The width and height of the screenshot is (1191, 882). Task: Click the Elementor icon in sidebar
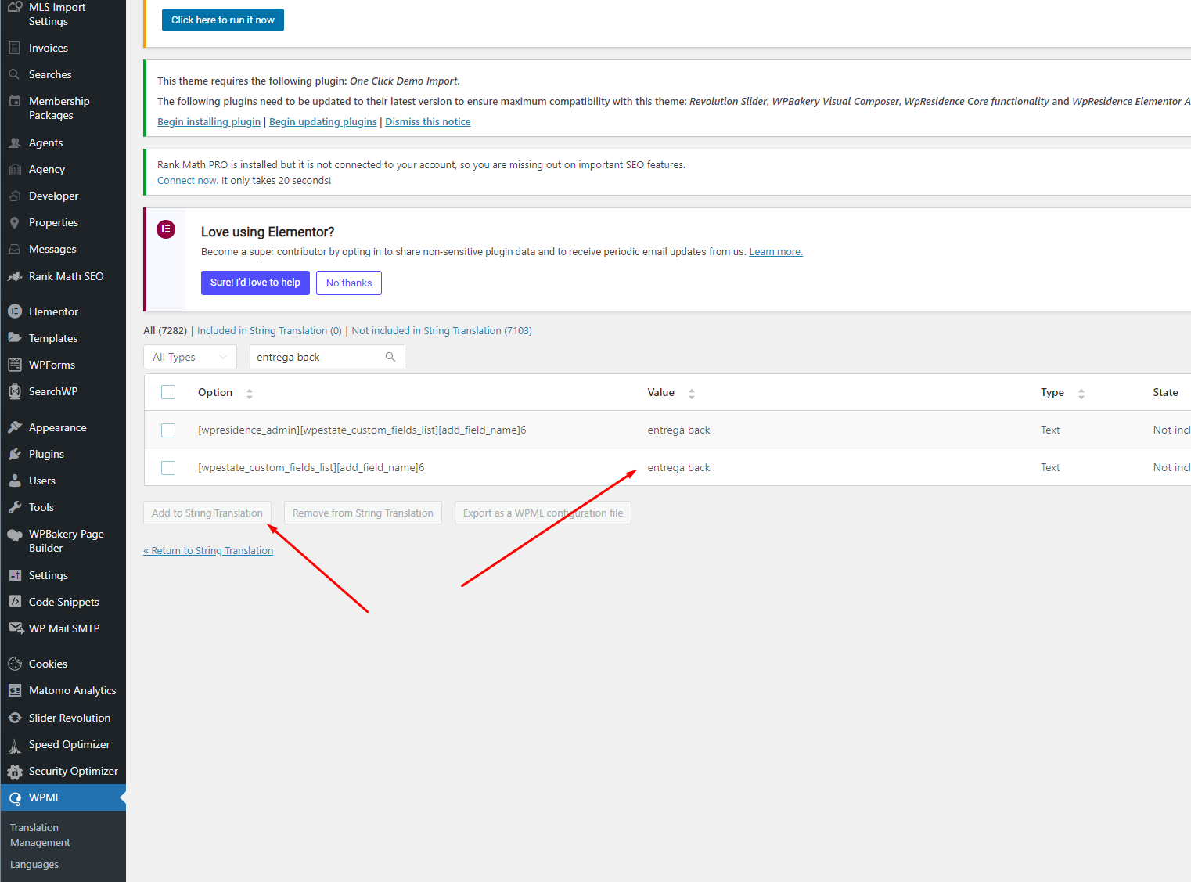(15, 311)
